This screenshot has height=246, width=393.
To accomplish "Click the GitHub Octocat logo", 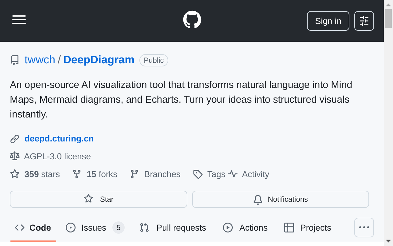I will pos(192,20).
